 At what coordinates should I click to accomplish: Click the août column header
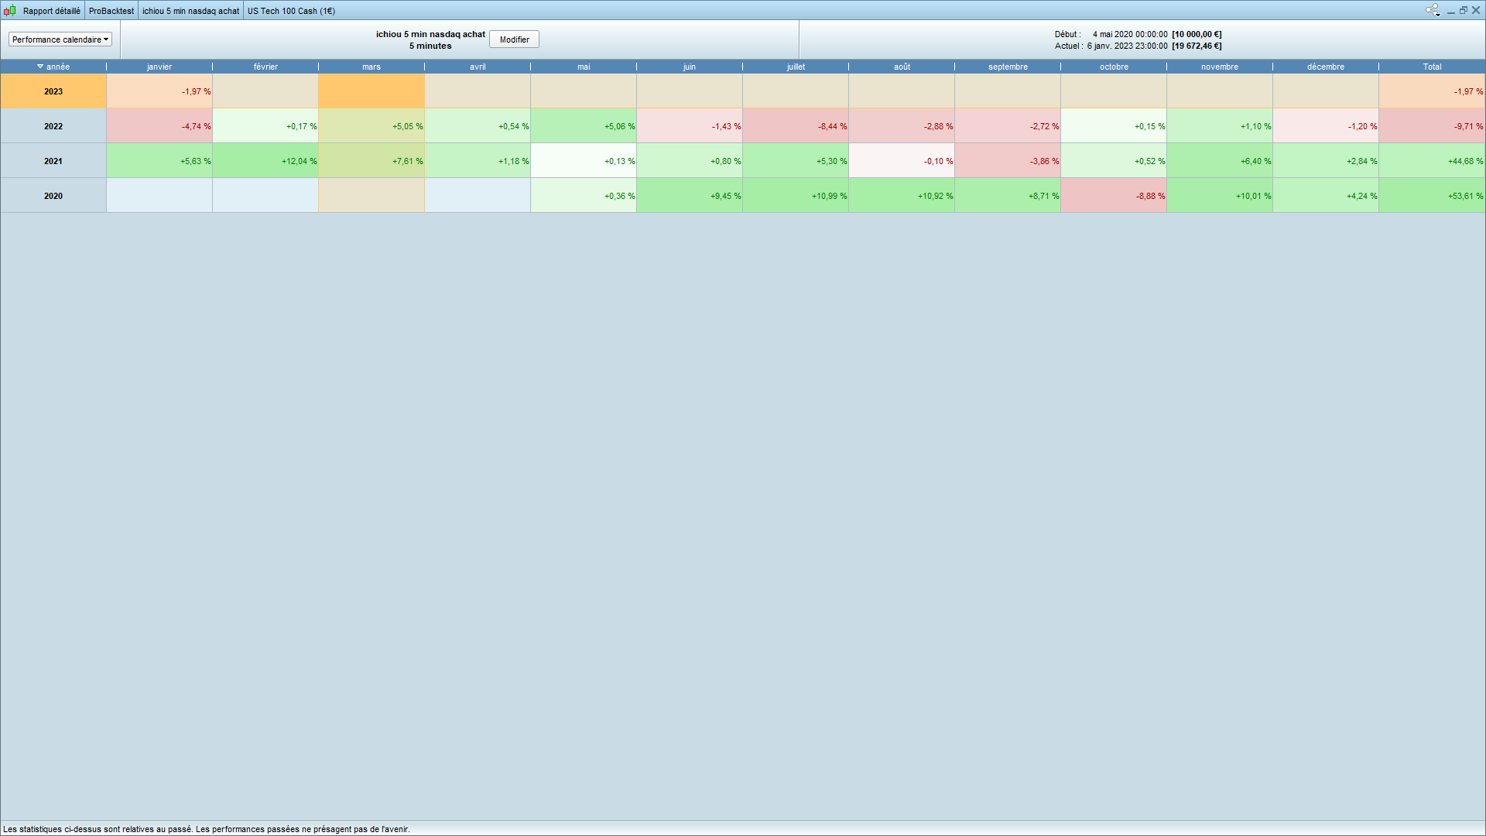[x=902, y=67]
